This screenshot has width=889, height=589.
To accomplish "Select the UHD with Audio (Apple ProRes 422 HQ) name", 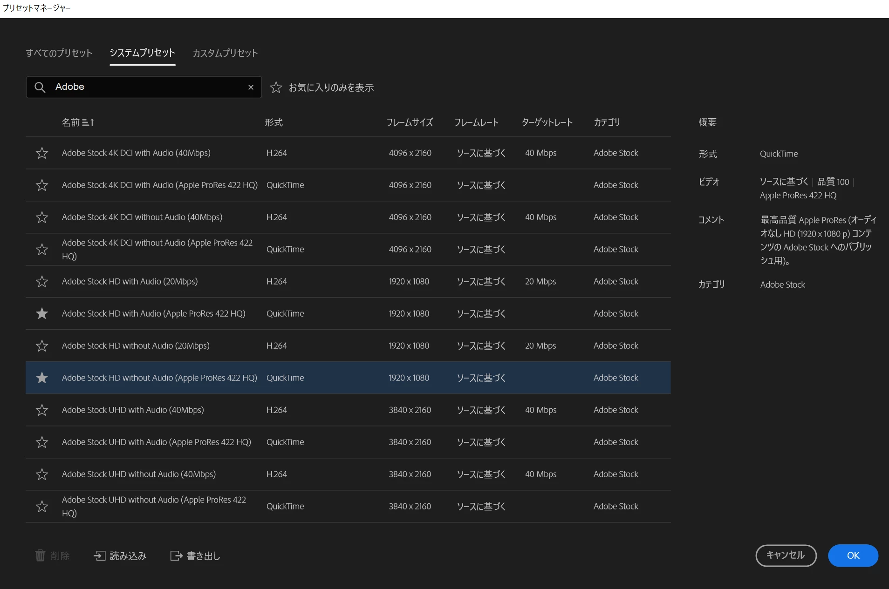I will [157, 442].
